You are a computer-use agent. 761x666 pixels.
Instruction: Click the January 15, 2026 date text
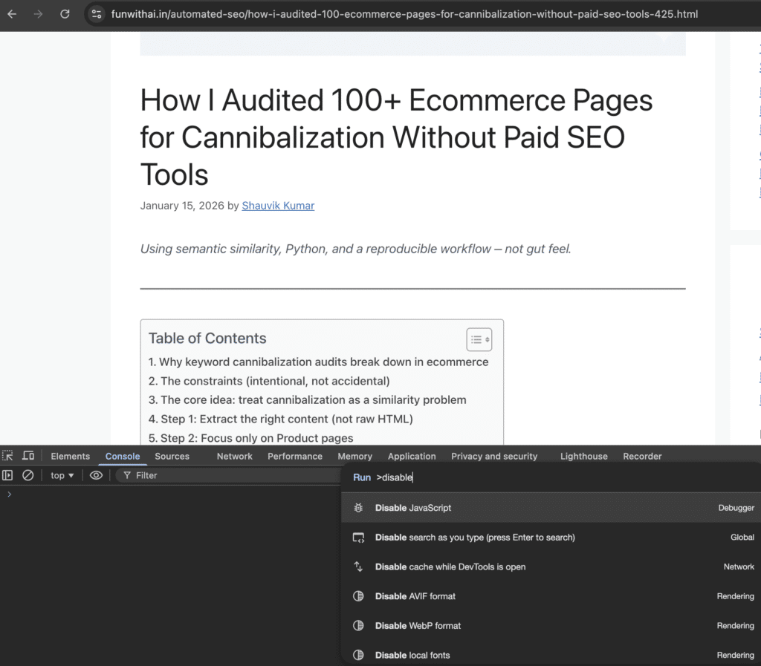point(182,206)
